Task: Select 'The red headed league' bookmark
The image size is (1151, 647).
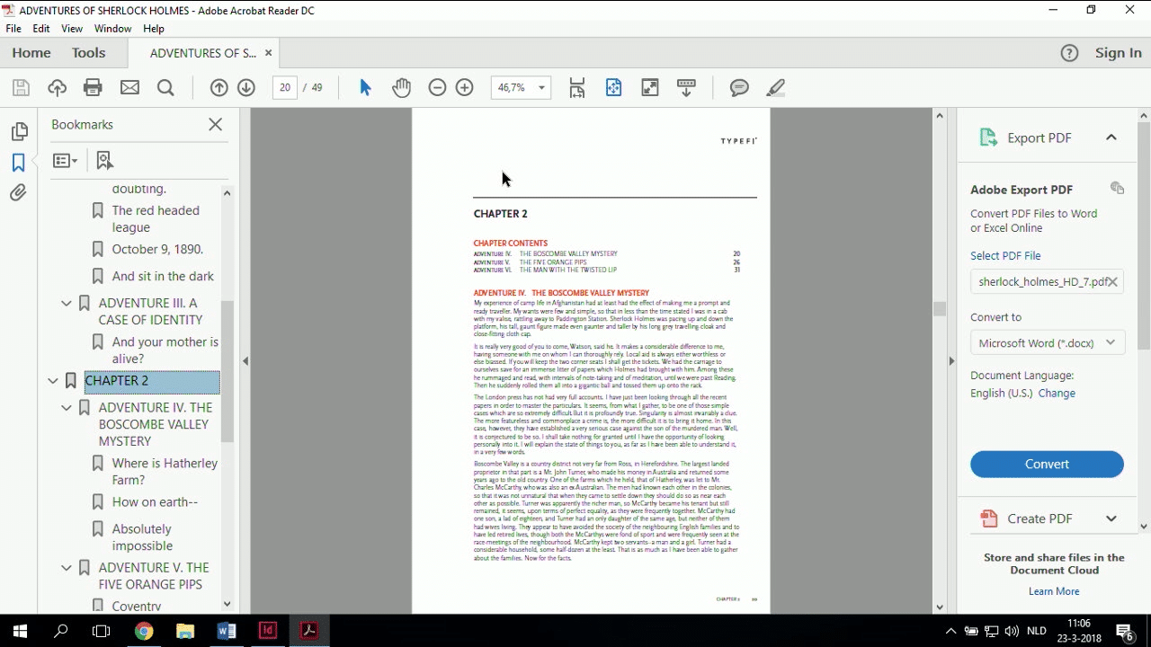Action: (x=156, y=218)
